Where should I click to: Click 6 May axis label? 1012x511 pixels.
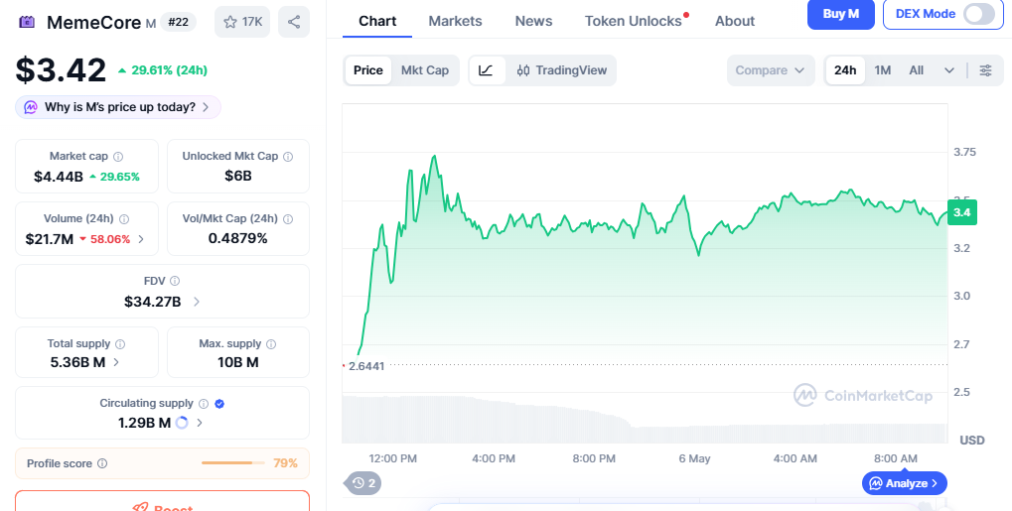click(694, 458)
